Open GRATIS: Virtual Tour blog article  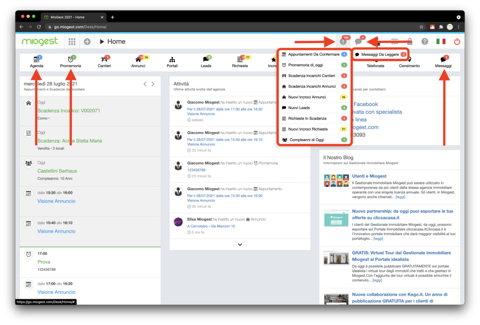tap(401, 256)
